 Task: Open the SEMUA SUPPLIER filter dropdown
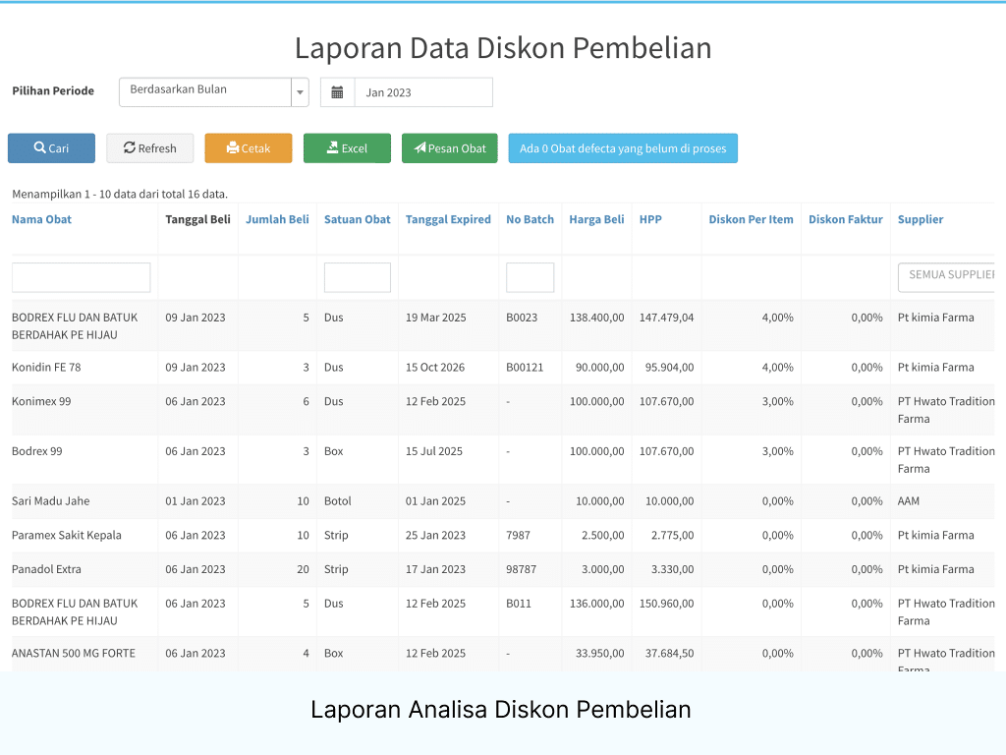point(946,277)
